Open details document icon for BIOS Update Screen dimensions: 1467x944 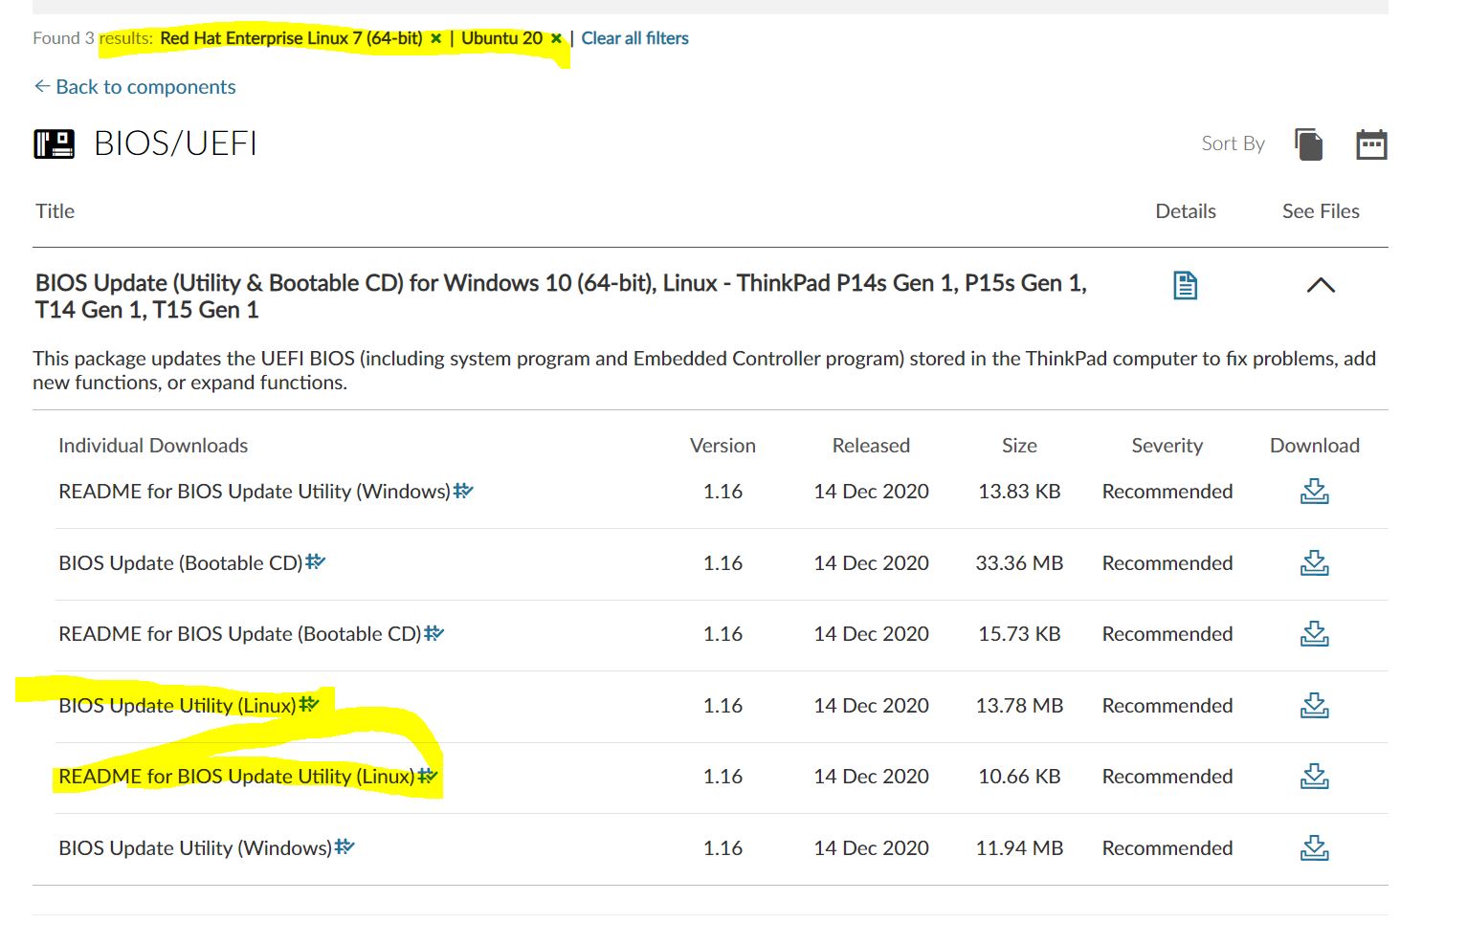1185,285
